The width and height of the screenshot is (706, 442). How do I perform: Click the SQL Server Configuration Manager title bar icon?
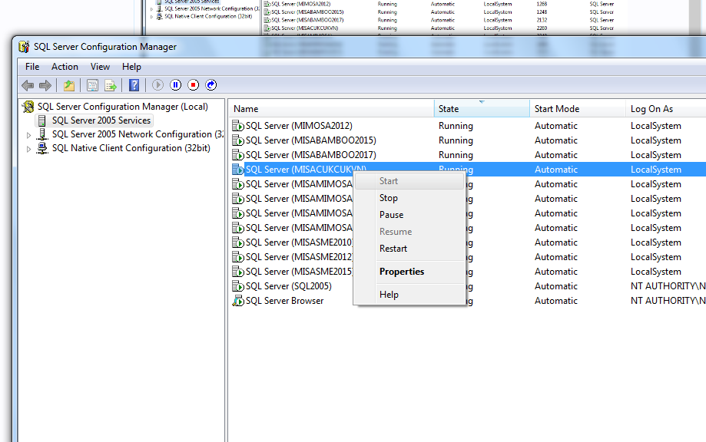point(24,46)
